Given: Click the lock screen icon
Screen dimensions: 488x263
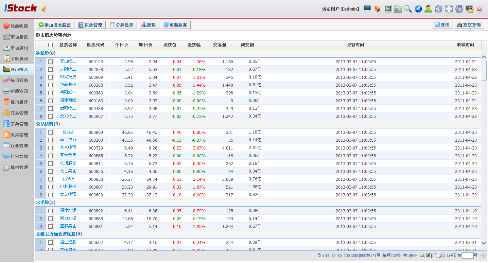Looking at the screenshot, I should coord(469,9).
